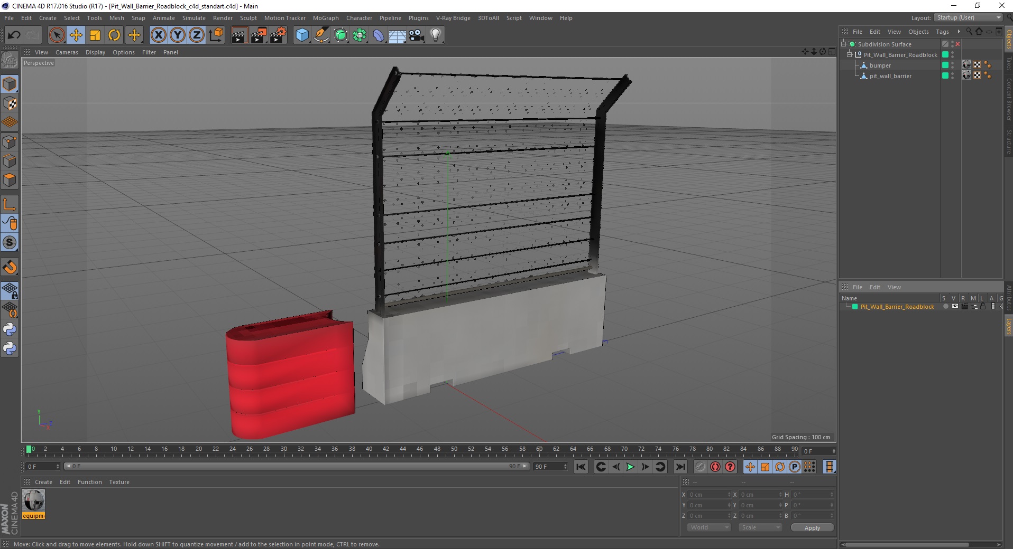This screenshot has height=549, width=1013.
Task: Open the Simulate menu
Action: coord(194,18)
